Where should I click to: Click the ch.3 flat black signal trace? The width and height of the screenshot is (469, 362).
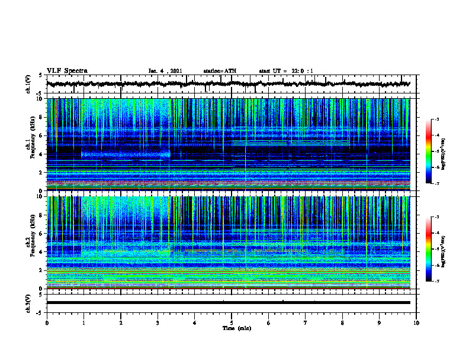point(228,303)
